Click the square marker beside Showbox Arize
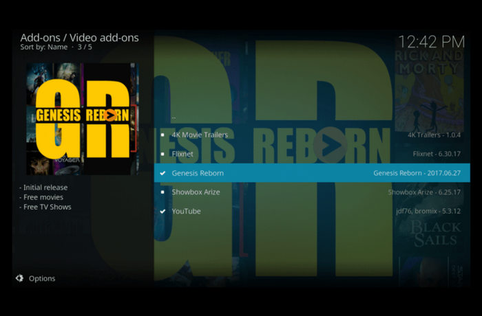This screenshot has width=482, height=316. point(163,192)
